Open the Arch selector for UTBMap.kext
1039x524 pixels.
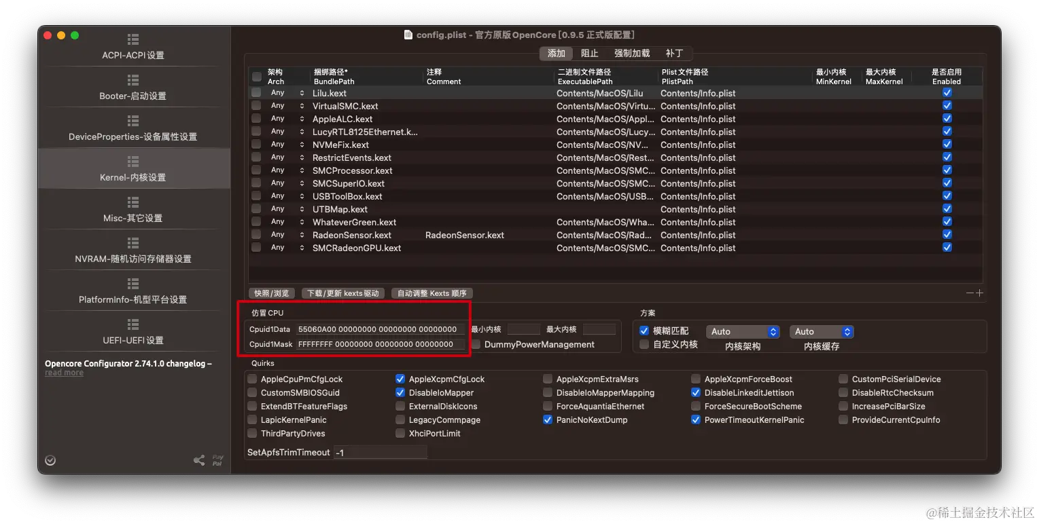pyautogui.click(x=287, y=209)
